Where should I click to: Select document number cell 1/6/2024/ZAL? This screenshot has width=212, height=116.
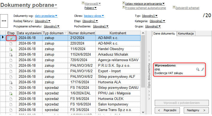point(82,93)
